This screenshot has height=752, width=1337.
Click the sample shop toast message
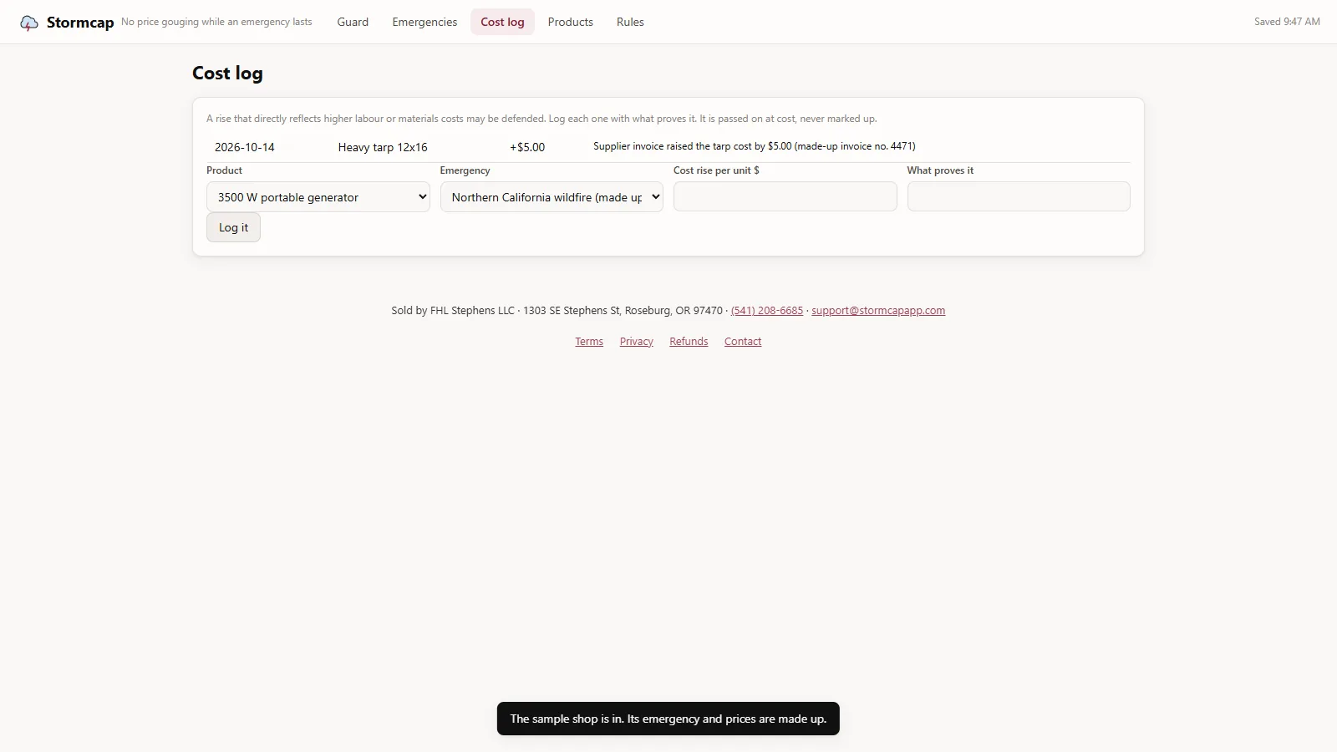668,719
